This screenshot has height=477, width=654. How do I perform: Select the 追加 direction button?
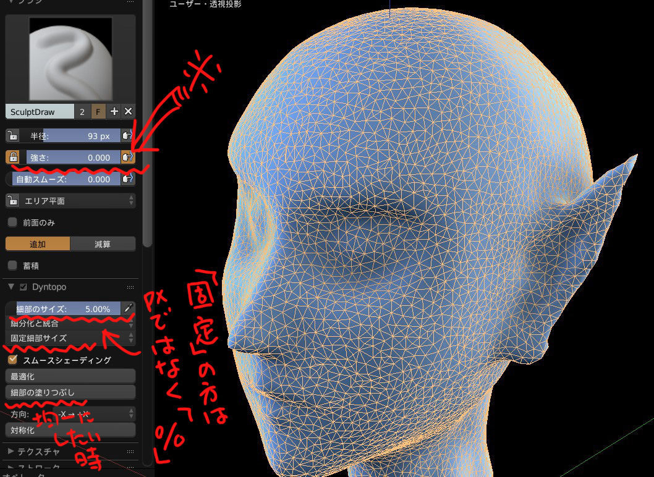pyautogui.click(x=38, y=244)
